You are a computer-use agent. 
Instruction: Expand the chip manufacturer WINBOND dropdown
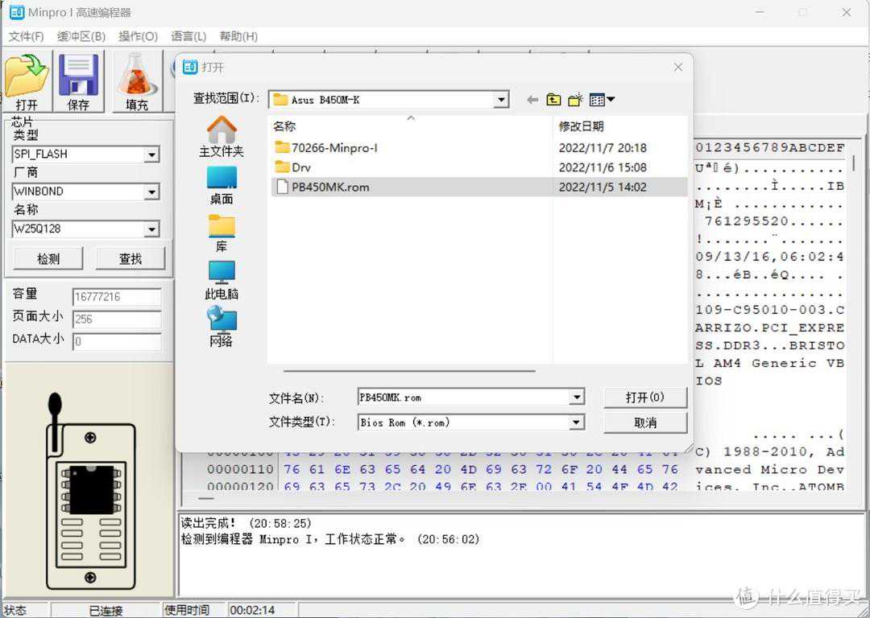tap(151, 192)
